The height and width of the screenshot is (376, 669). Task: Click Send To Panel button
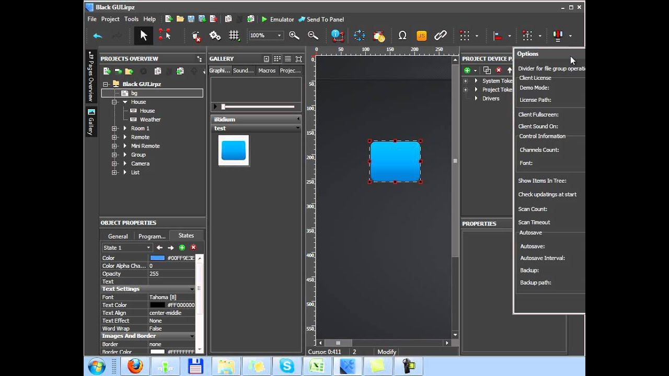(321, 19)
